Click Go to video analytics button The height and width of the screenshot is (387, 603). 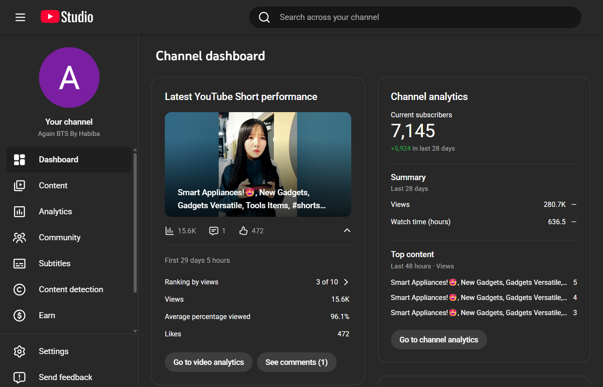pos(208,362)
